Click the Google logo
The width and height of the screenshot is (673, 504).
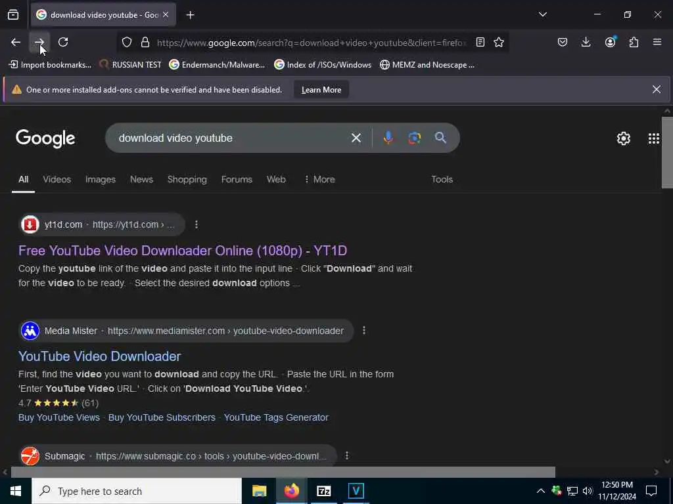45,138
